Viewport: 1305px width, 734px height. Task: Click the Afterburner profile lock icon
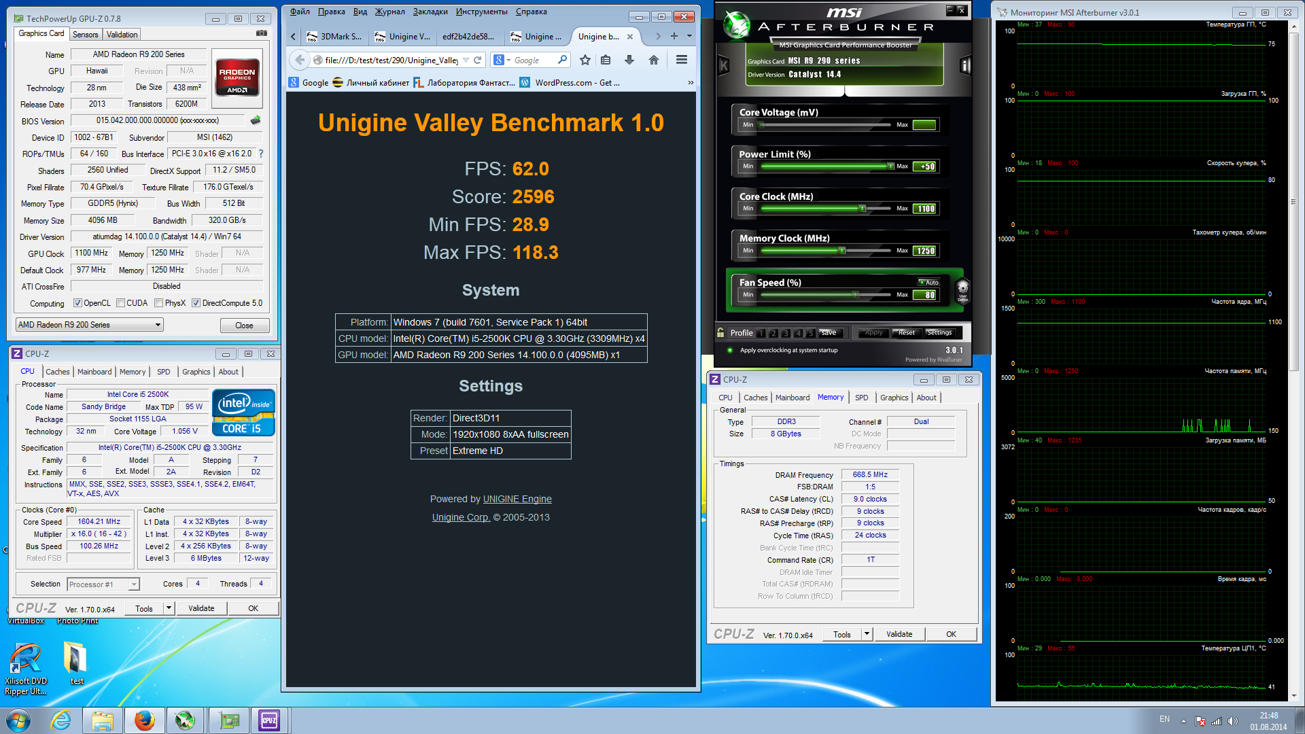(720, 332)
